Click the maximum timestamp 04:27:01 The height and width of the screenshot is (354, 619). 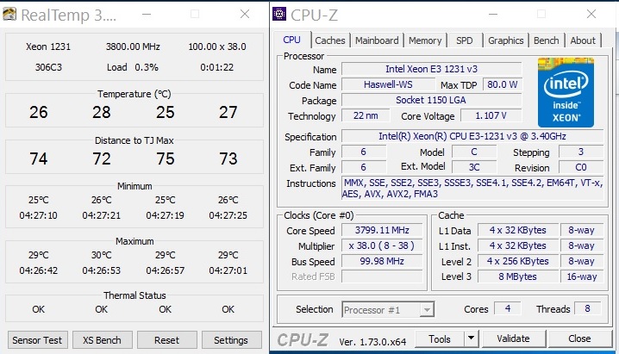[228, 270]
